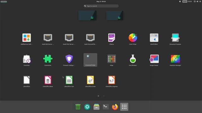Open Trash from the dock
Screen dimensions: 202x113
[x=78, y=107]
